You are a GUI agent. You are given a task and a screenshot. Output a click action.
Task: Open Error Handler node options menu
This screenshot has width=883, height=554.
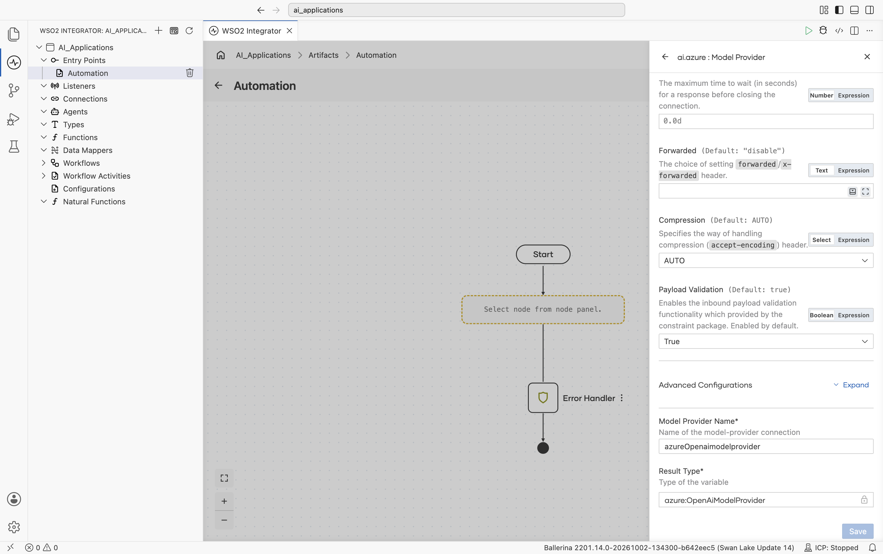(x=622, y=398)
